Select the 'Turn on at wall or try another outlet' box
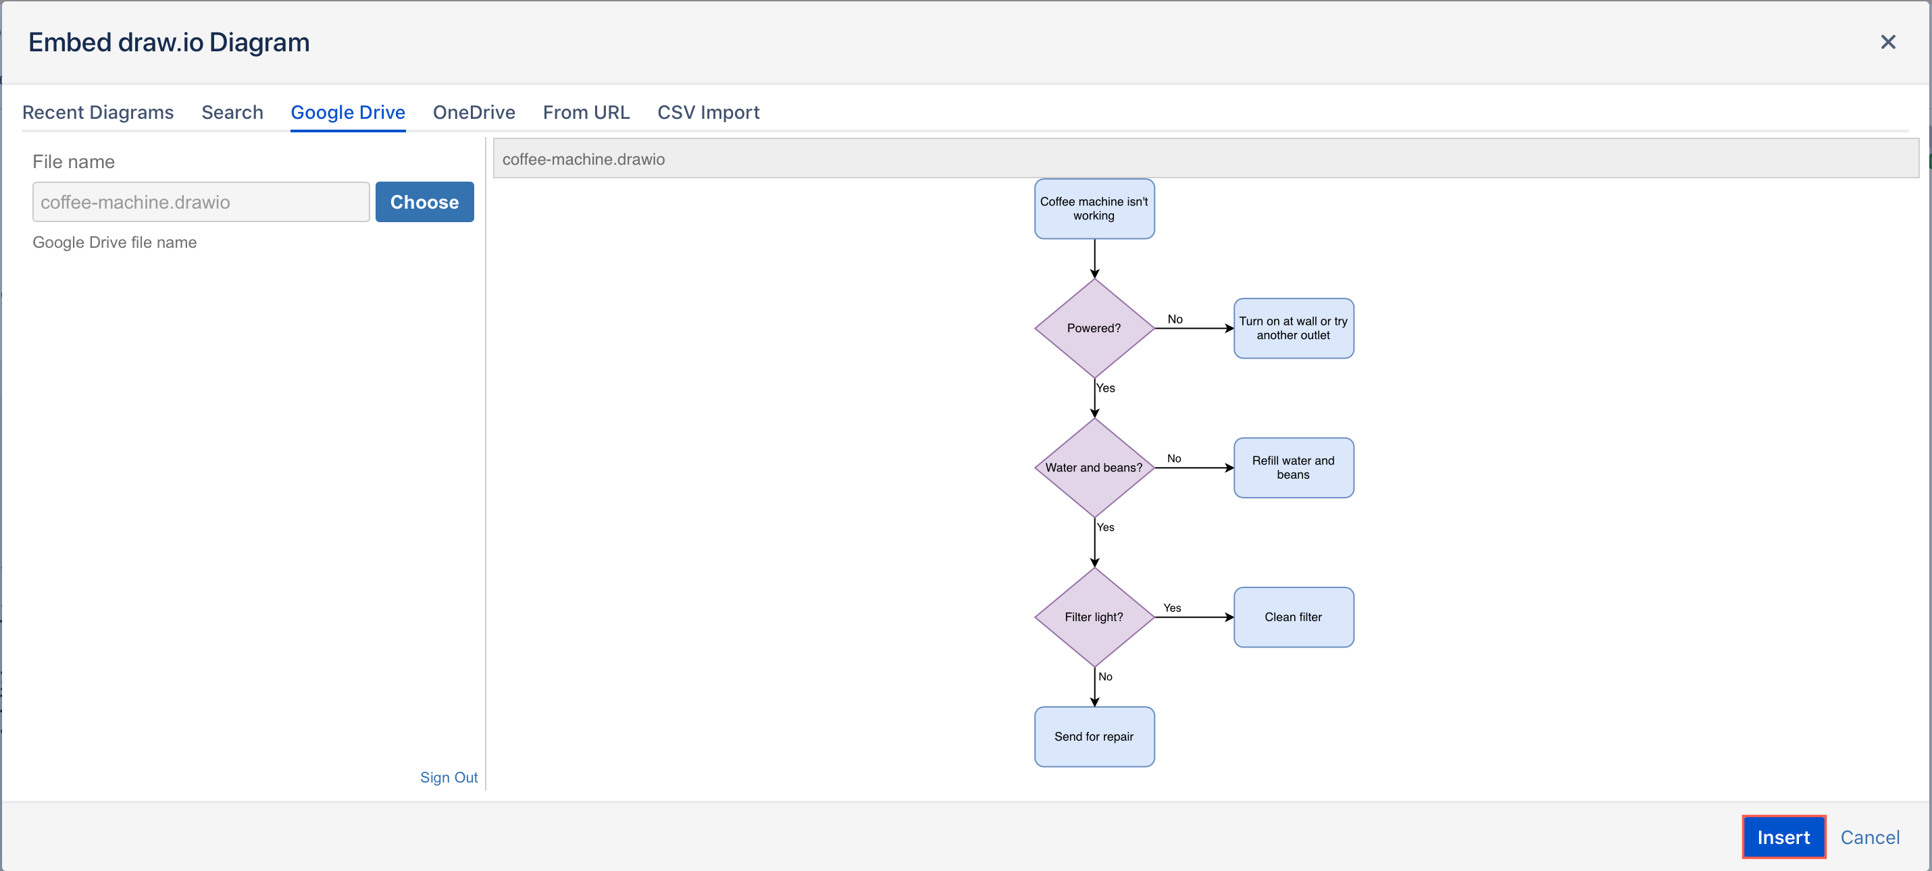Viewport: 1932px width, 871px height. click(1293, 327)
